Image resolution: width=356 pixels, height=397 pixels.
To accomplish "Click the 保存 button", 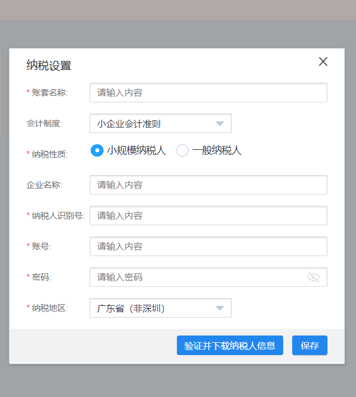I will [x=310, y=346].
